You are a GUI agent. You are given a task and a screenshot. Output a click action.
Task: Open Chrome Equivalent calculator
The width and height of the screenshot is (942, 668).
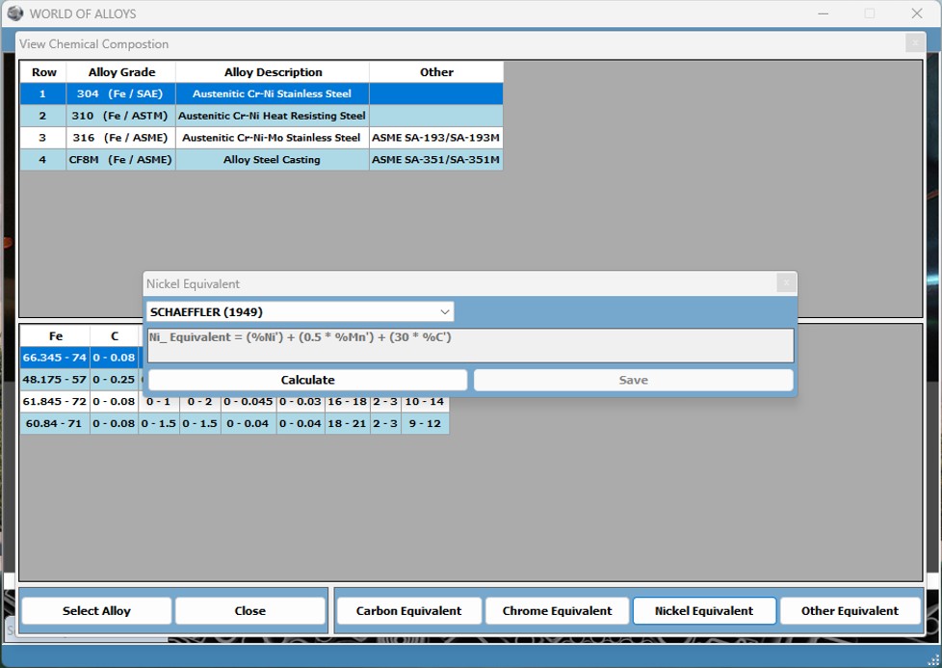[x=557, y=611]
